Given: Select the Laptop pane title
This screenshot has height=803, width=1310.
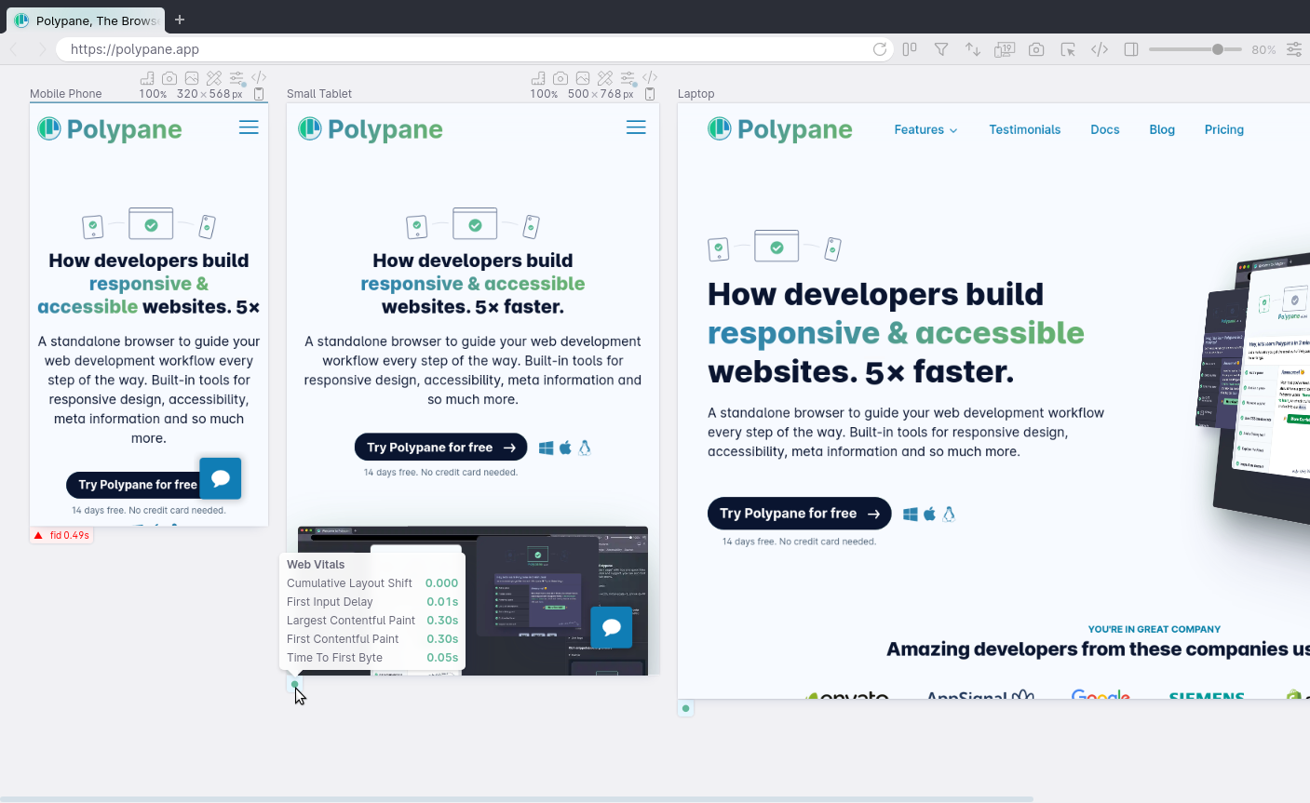Looking at the screenshot, I should tap(696, 94).
